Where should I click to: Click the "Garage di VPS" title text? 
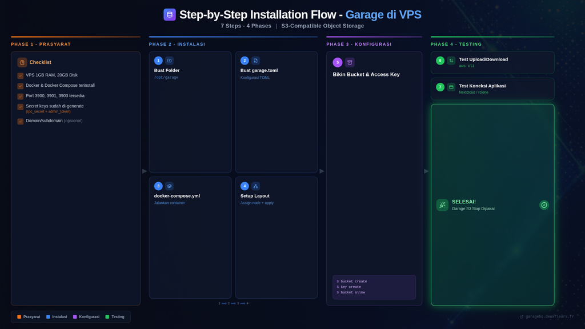pos(383,14)
